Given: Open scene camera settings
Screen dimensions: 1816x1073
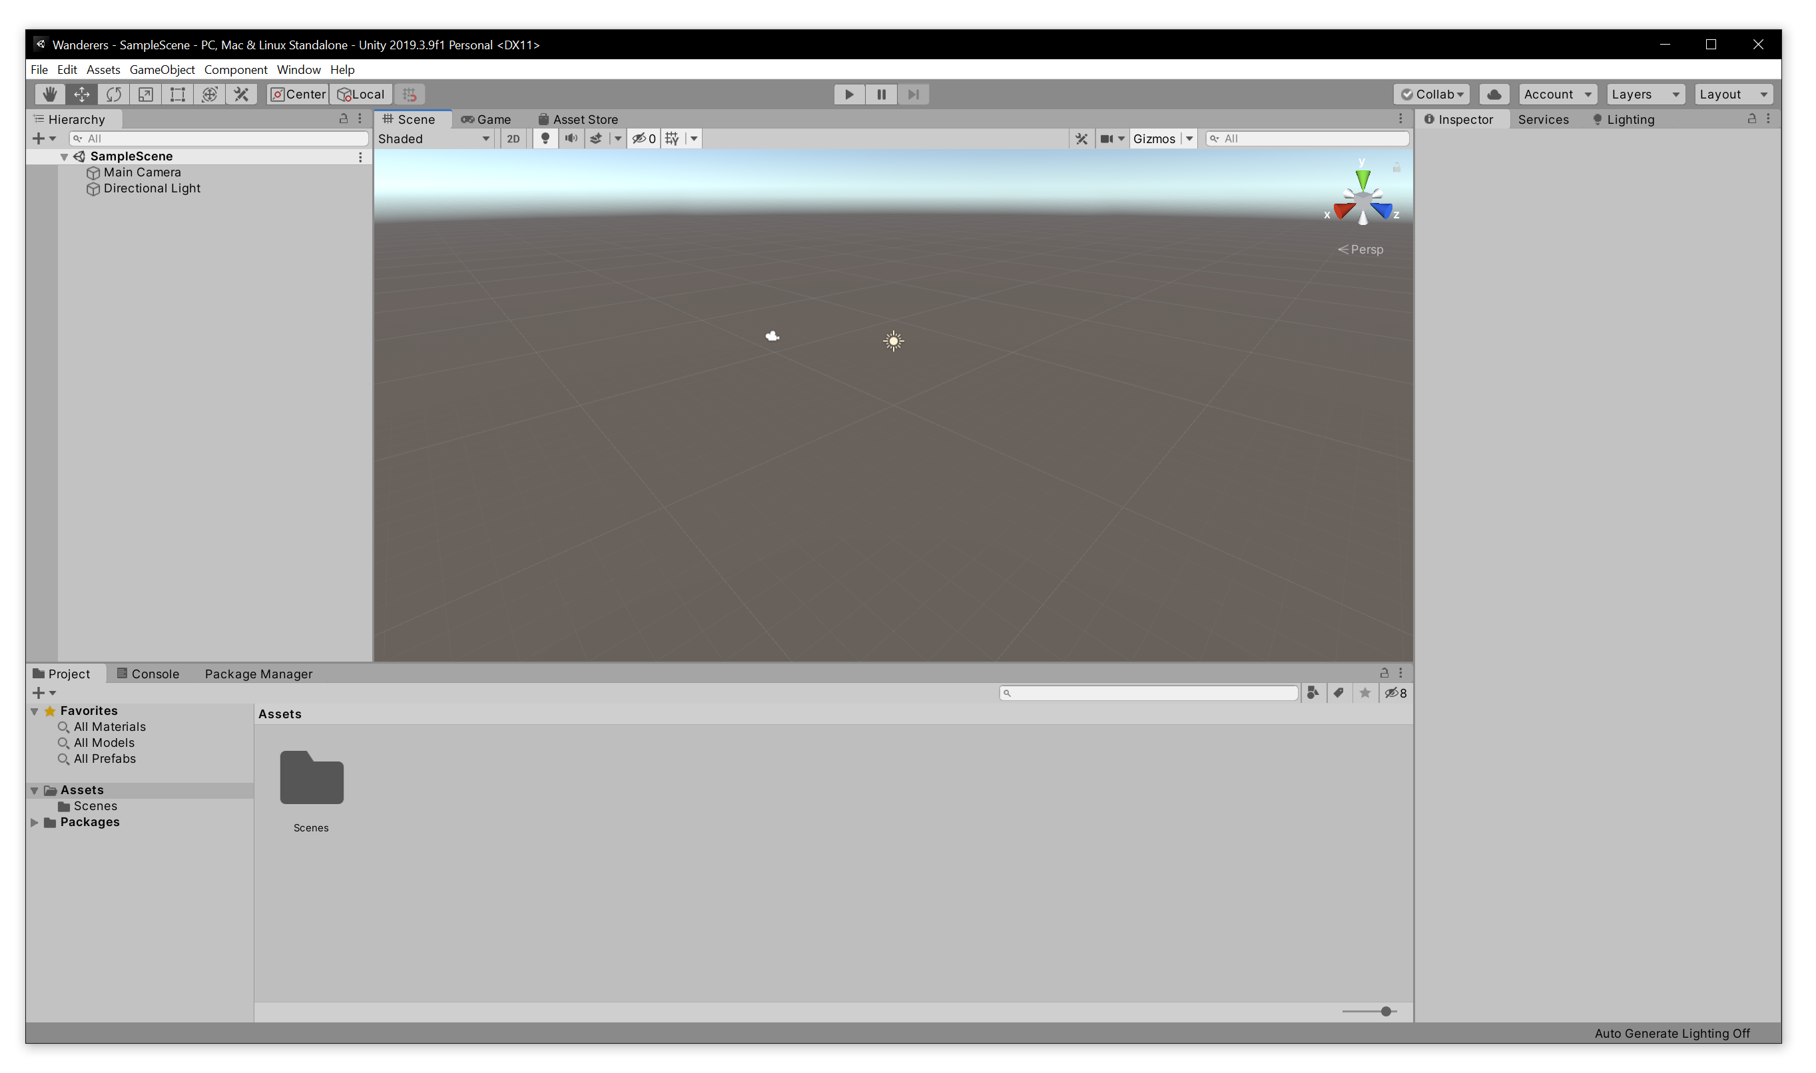Looking at the screenshot, I should pyautogui.click(x=1113, y=139).
